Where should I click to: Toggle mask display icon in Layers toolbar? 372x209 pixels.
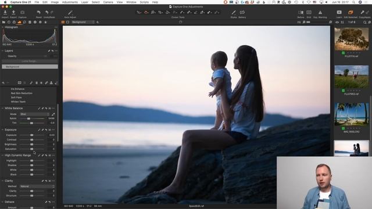19,82
